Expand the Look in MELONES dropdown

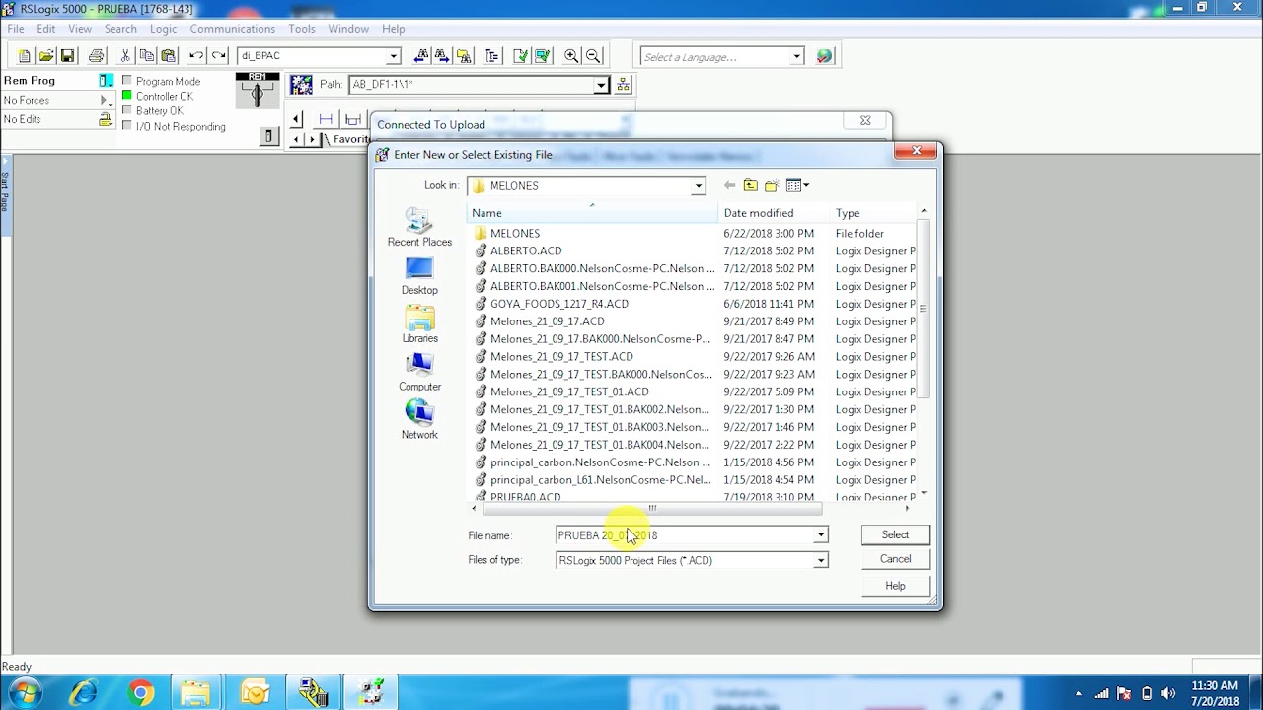(x=698, y=185)
